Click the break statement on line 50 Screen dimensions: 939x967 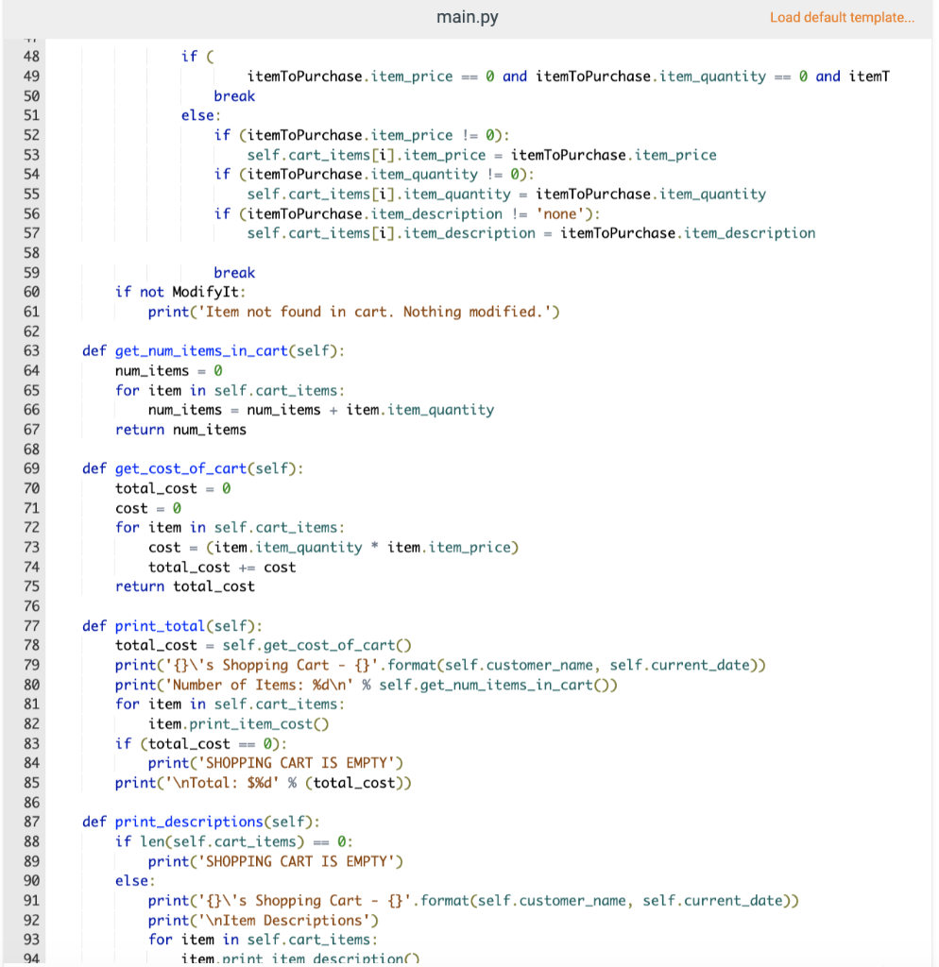click(x=233, y=95)
